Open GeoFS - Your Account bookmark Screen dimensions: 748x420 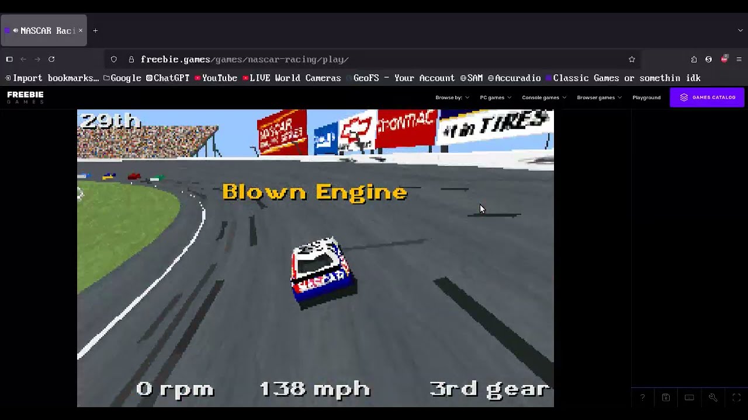pyautogui.click(x=400, y=78)
